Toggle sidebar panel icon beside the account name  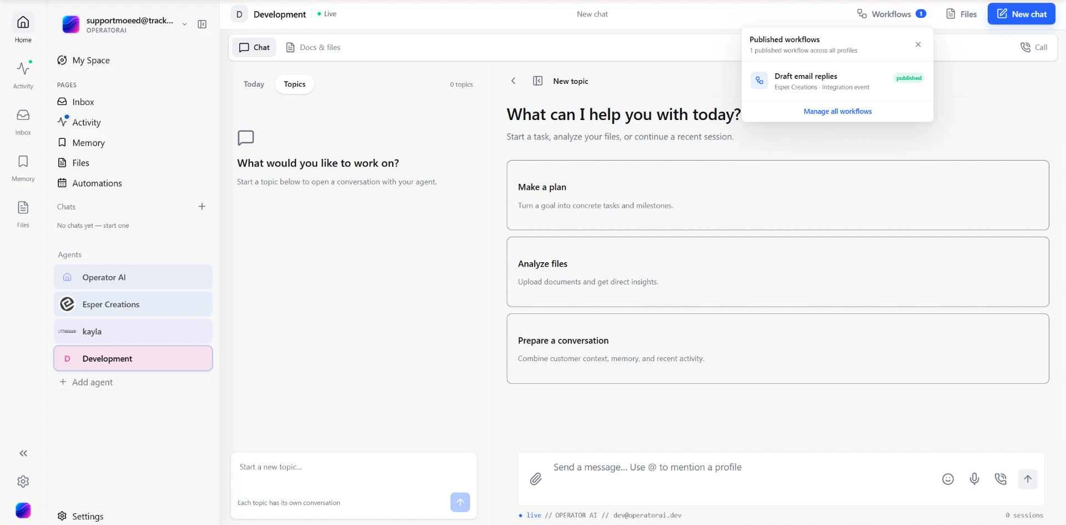tap(202, 24)
